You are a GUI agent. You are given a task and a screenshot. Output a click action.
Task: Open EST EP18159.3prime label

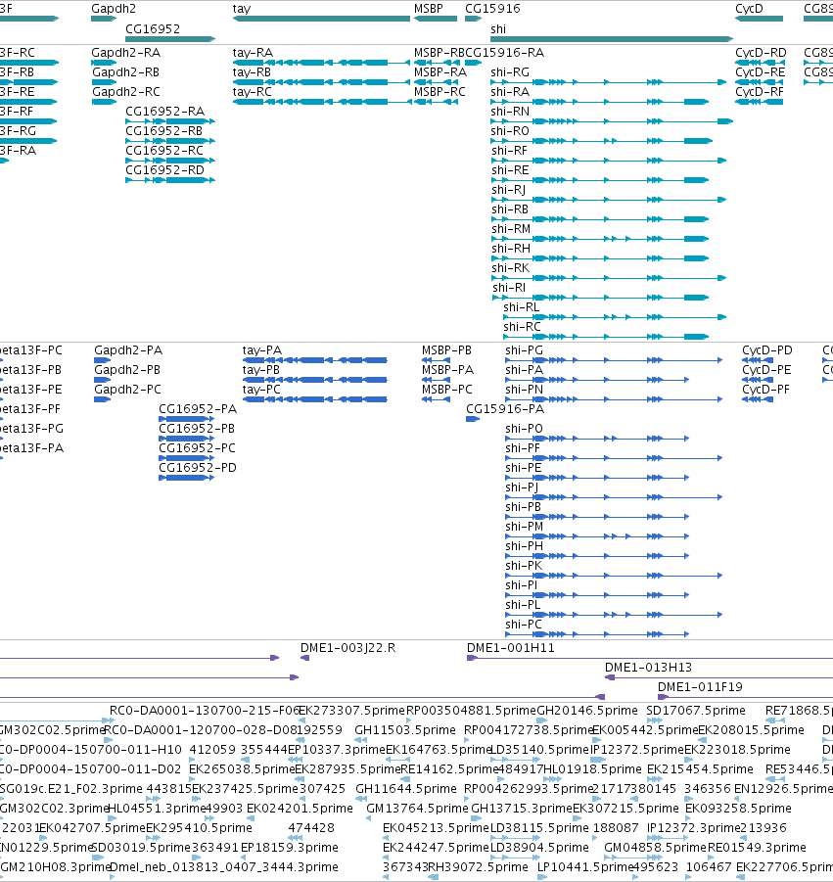(x=289, y=847)
